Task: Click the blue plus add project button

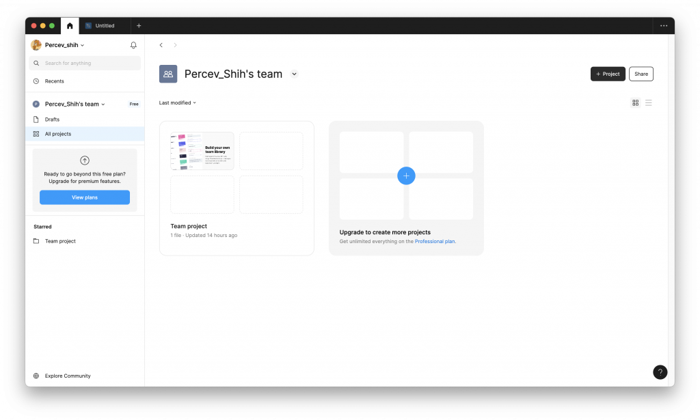Action: click(x=406, y=176)
